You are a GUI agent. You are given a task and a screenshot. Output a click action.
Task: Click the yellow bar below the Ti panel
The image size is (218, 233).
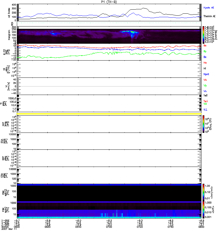tap(109, 114)
